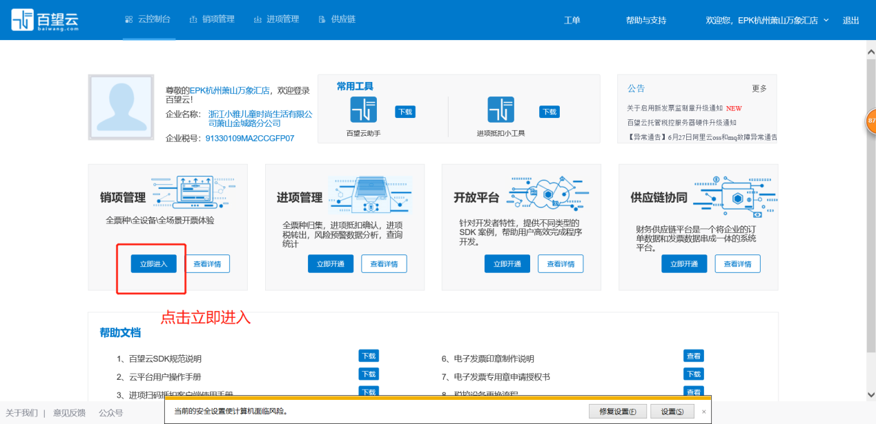The height and width of the screenshot is (424, 876).
Task: Click 查看详情 on the 供应链协同 card
Action: (737, 263)
